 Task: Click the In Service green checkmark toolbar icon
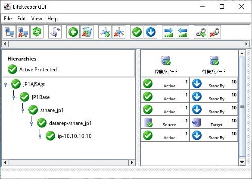[x=137, y=32]
